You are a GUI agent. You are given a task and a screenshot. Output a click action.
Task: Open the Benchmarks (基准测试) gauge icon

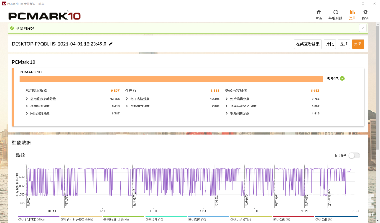(x=335, y=12)
